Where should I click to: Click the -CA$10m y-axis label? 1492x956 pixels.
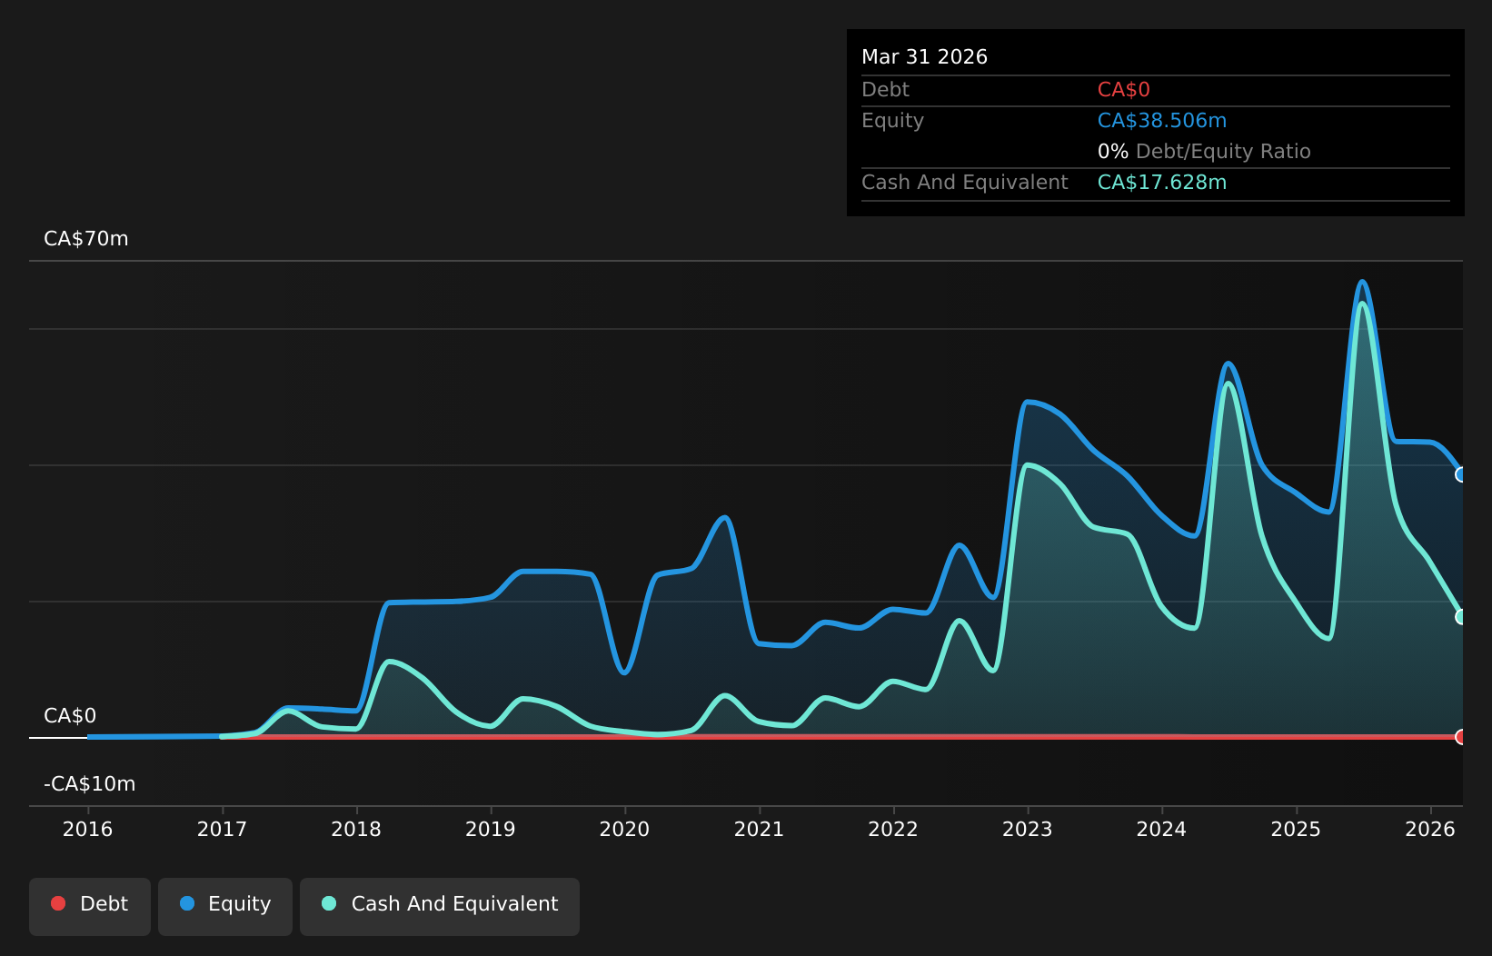90,784
